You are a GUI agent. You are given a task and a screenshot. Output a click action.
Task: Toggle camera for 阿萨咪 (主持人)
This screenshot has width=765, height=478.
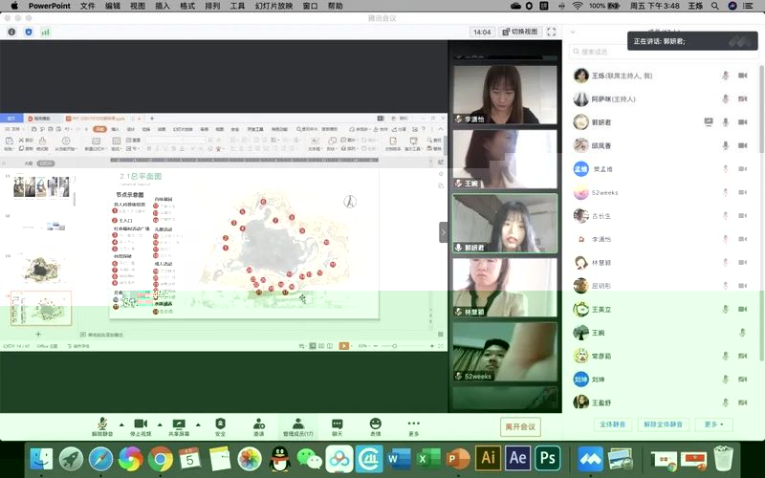(x=743, y=98)
